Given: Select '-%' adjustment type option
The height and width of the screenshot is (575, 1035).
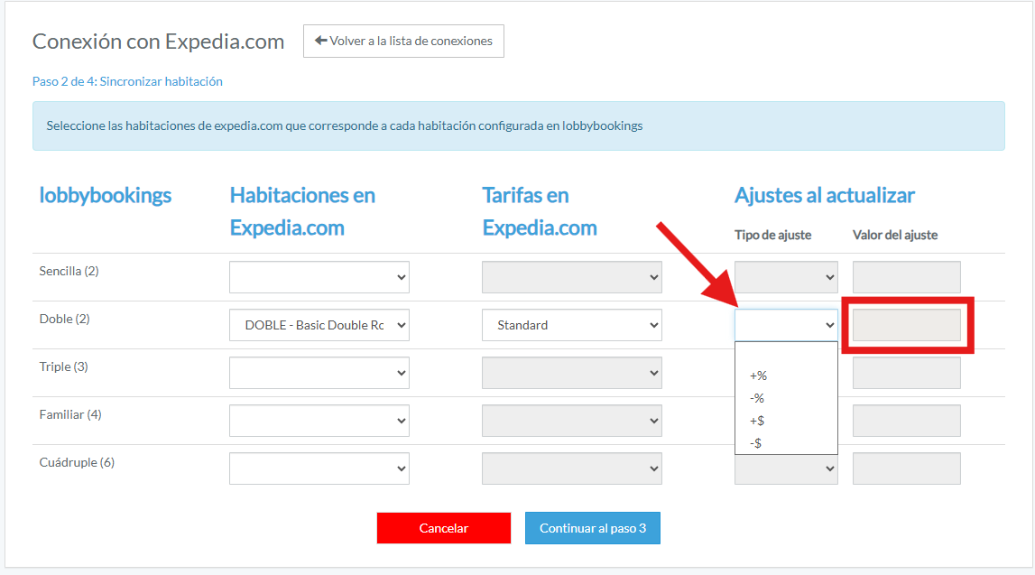Looking at the screenshot, I should [x=758, y=398].
